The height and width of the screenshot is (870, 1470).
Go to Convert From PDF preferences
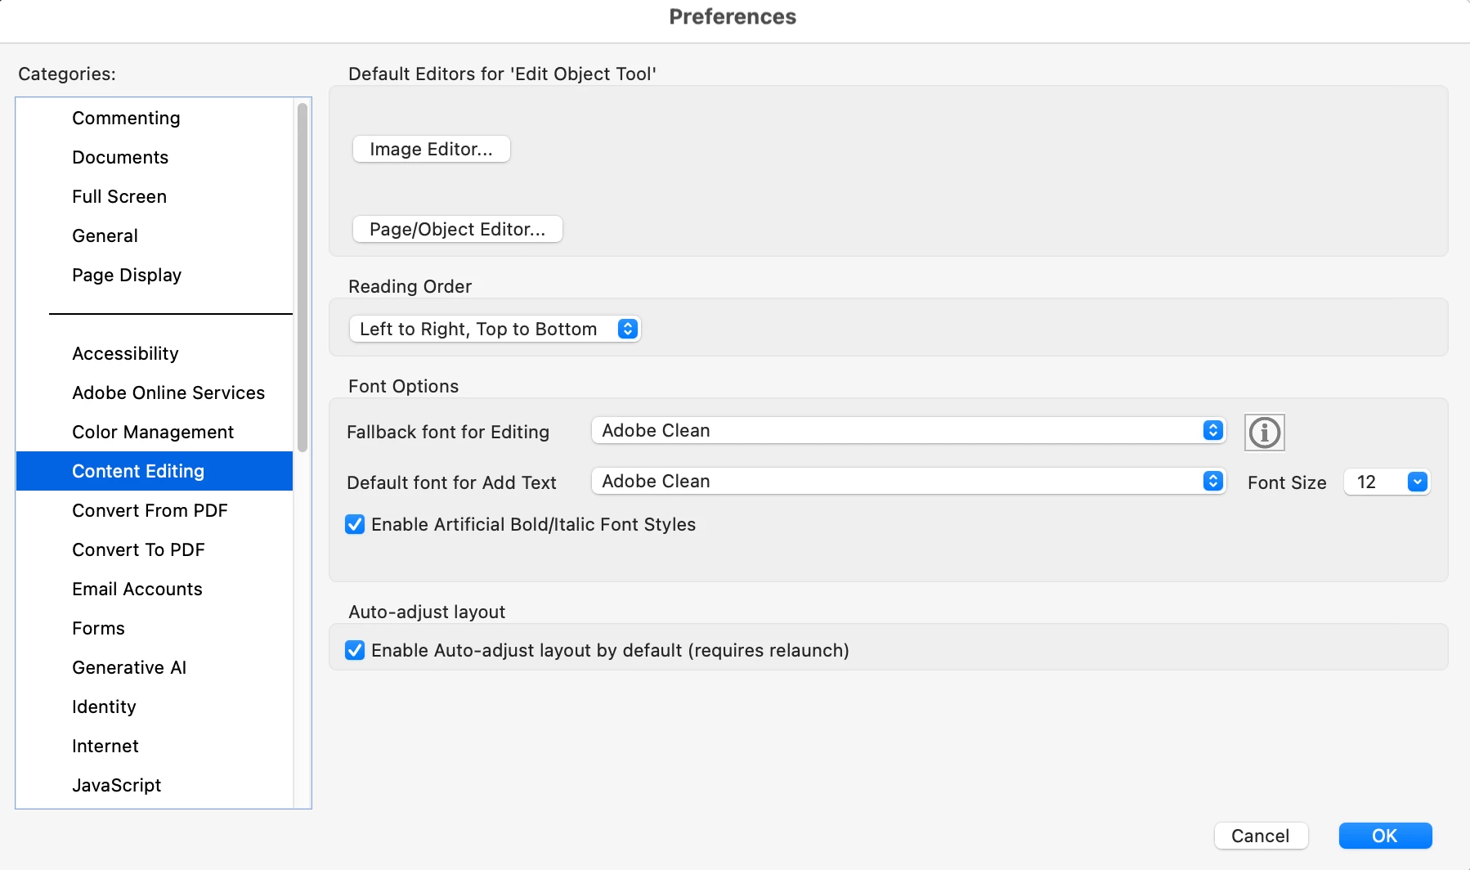(x=150, y=511)
